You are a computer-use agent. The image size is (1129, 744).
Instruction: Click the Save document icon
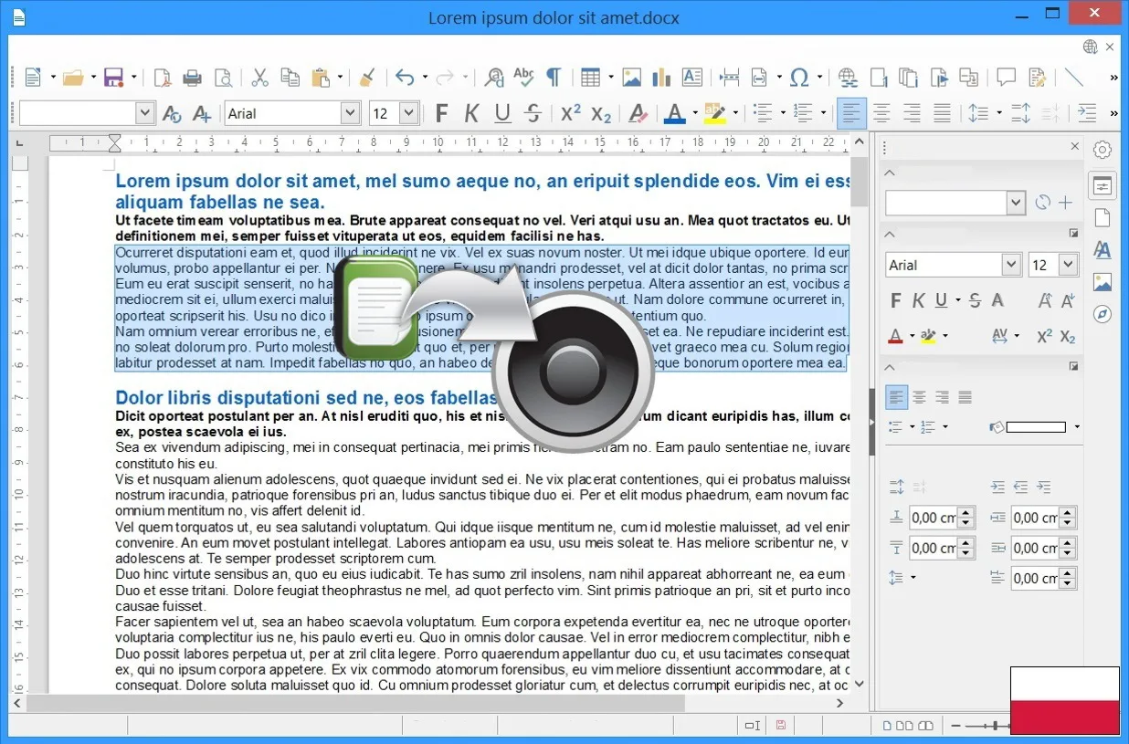pyautogui.click(x=113, y=78)
